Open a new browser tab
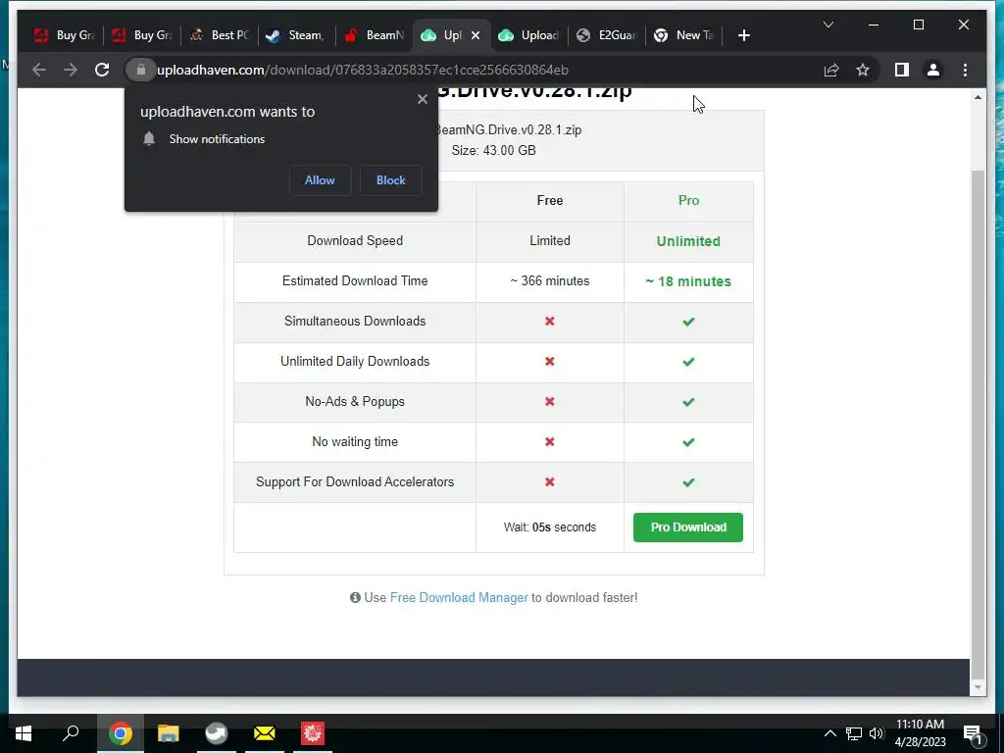The width and height of the screenshot is (1004, 753). pyautogui.click(x=743, y=35)
